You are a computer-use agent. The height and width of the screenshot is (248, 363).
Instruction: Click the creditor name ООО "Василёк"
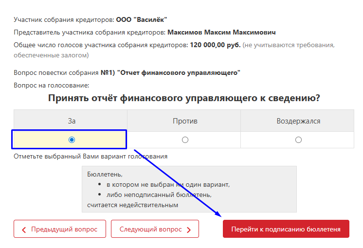point(142,19)
